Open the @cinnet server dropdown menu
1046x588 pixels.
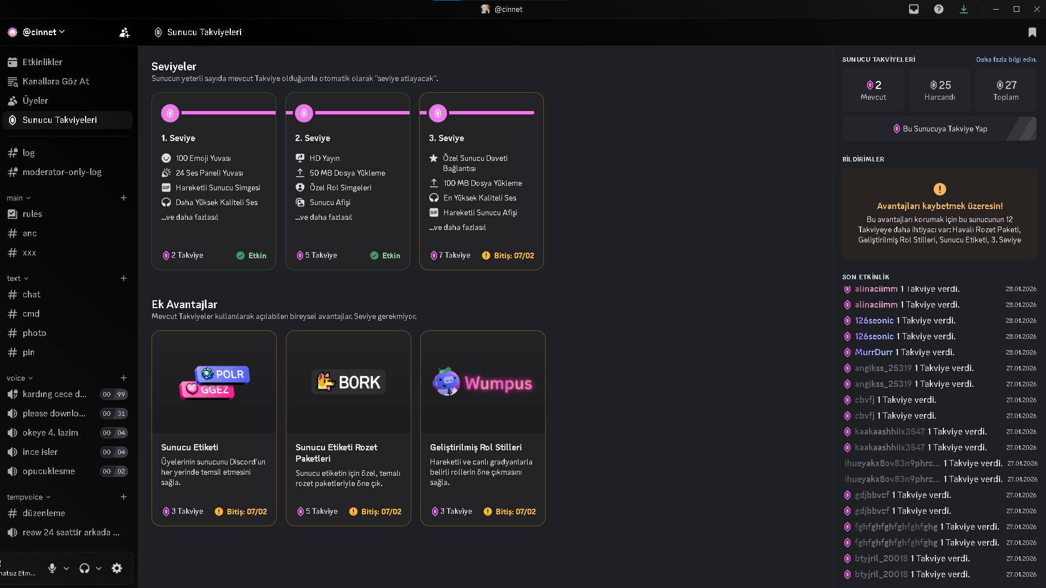click(44, 32)
